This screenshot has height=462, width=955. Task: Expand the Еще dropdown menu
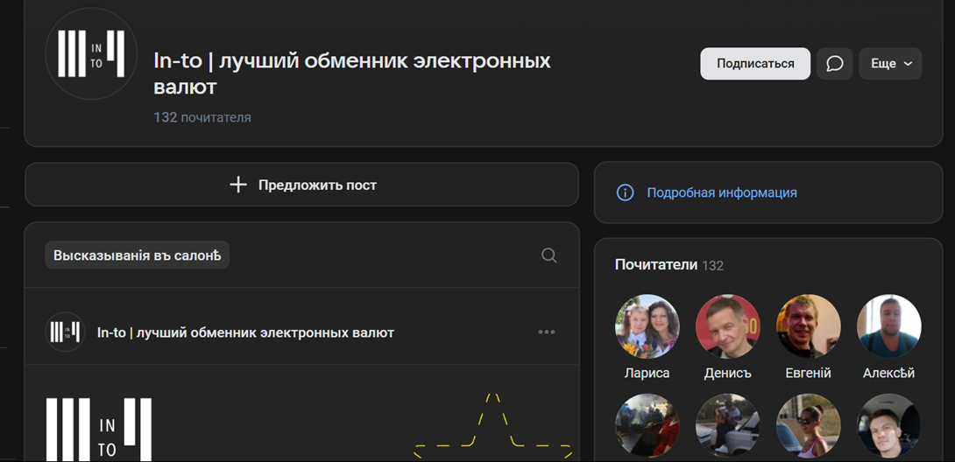point(890,64)
